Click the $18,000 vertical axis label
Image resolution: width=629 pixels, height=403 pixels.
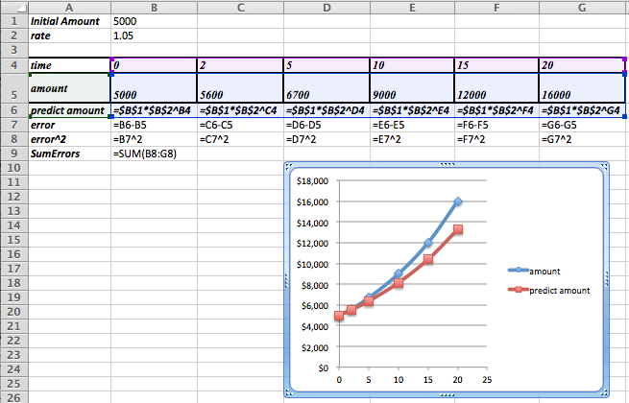pos(312,180)
